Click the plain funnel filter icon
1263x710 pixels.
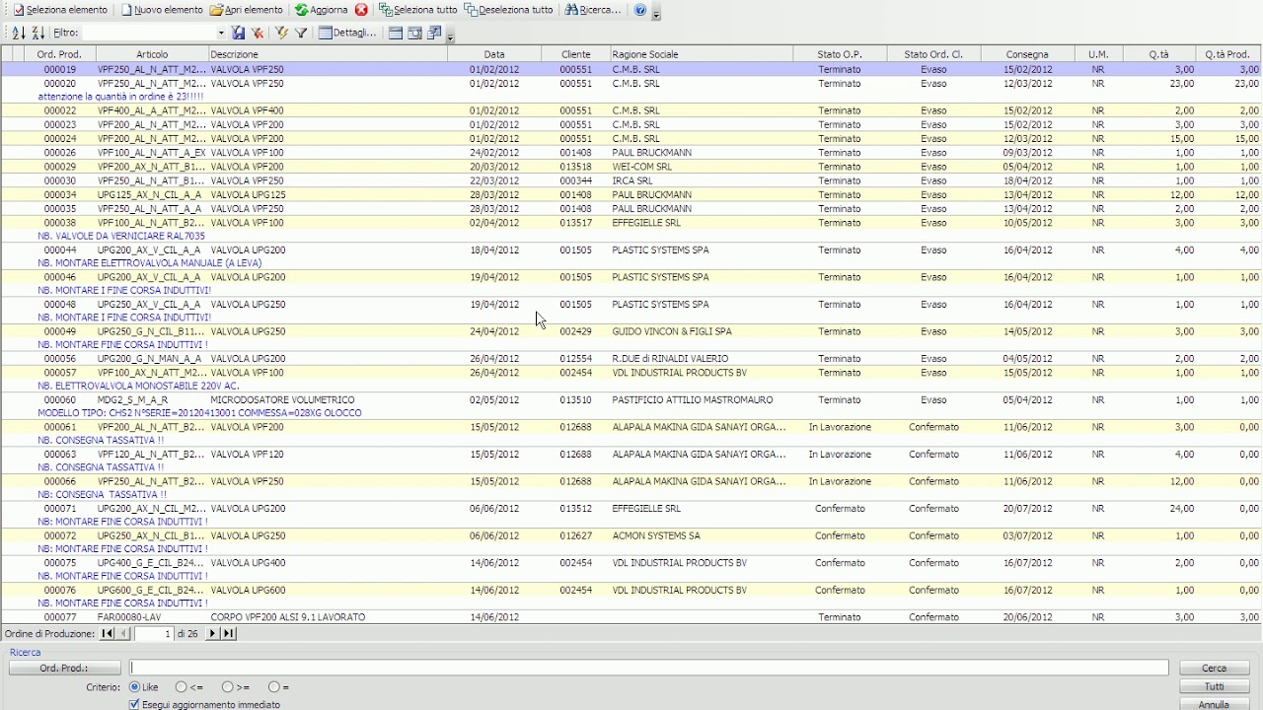[x=301, y=33]
